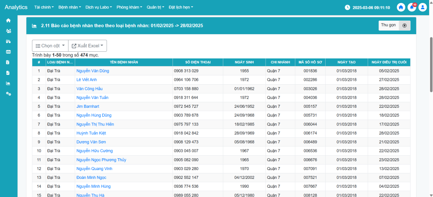Click the home icon in left sidebar
The image size is (433, 197).
tap(8, 20)
